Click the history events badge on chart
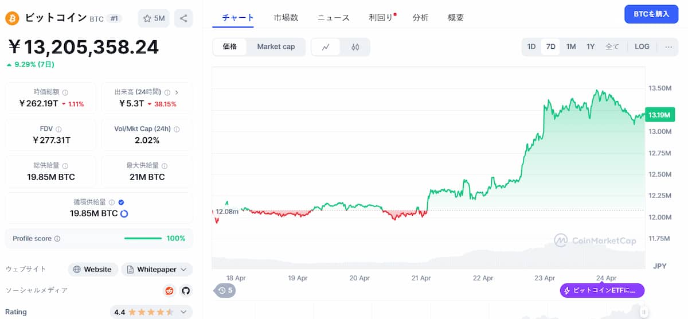 coord(225,290)
